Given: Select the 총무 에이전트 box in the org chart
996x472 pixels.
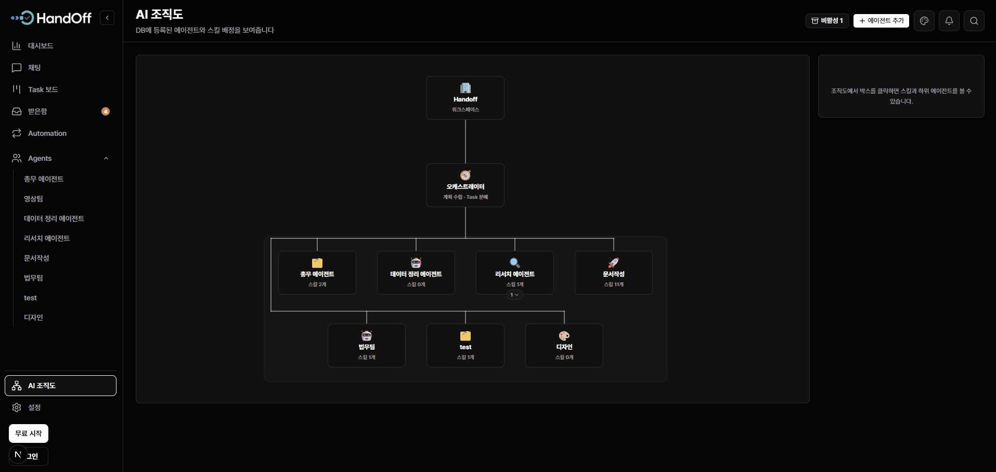Looking at the screenshot, I should 317,273.
